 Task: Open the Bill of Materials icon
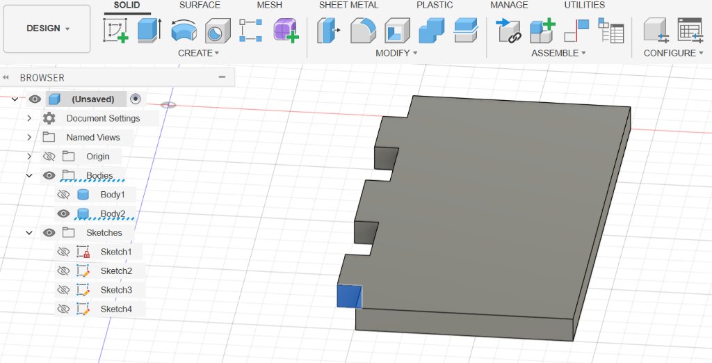(610, 31)
